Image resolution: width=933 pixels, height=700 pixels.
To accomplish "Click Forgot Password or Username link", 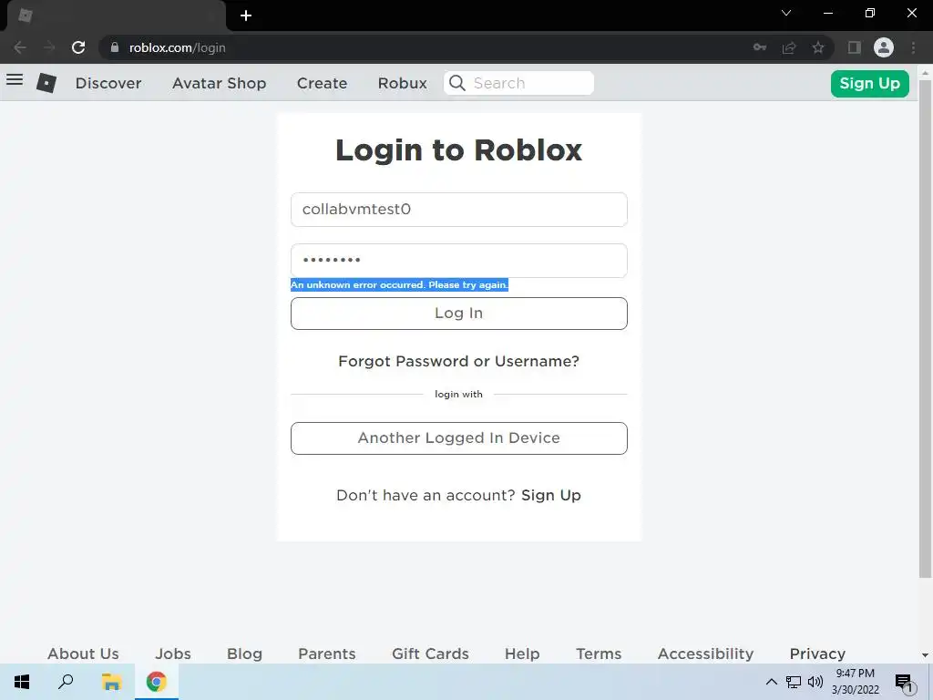I will 459,361.
